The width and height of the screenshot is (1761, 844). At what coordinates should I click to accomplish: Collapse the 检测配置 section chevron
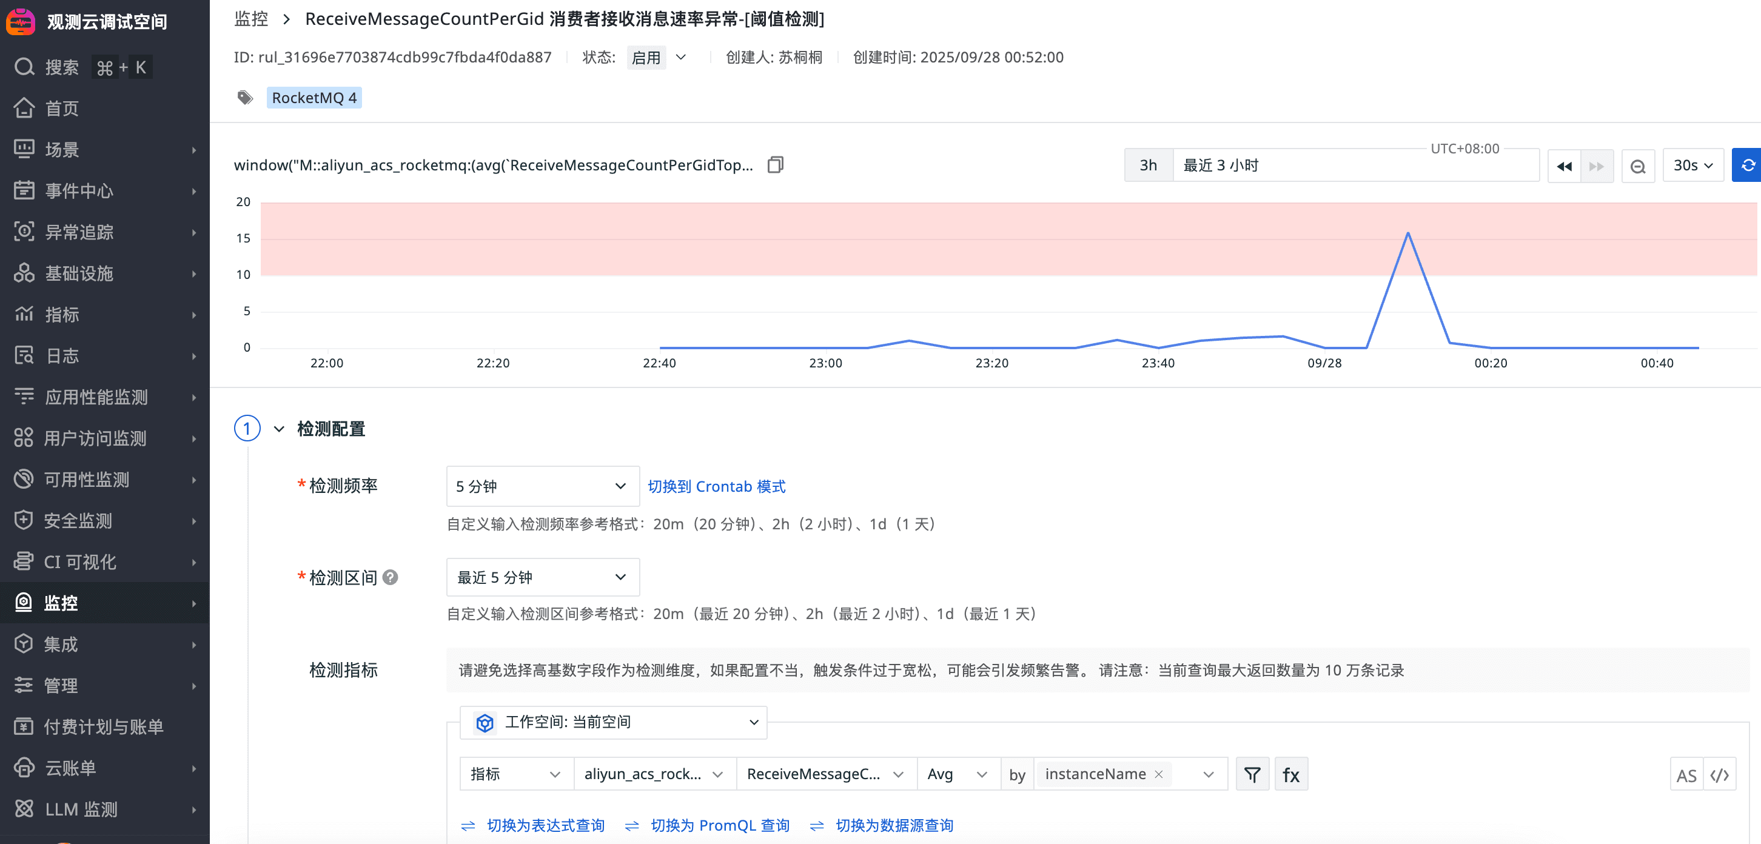click(279, 429)
